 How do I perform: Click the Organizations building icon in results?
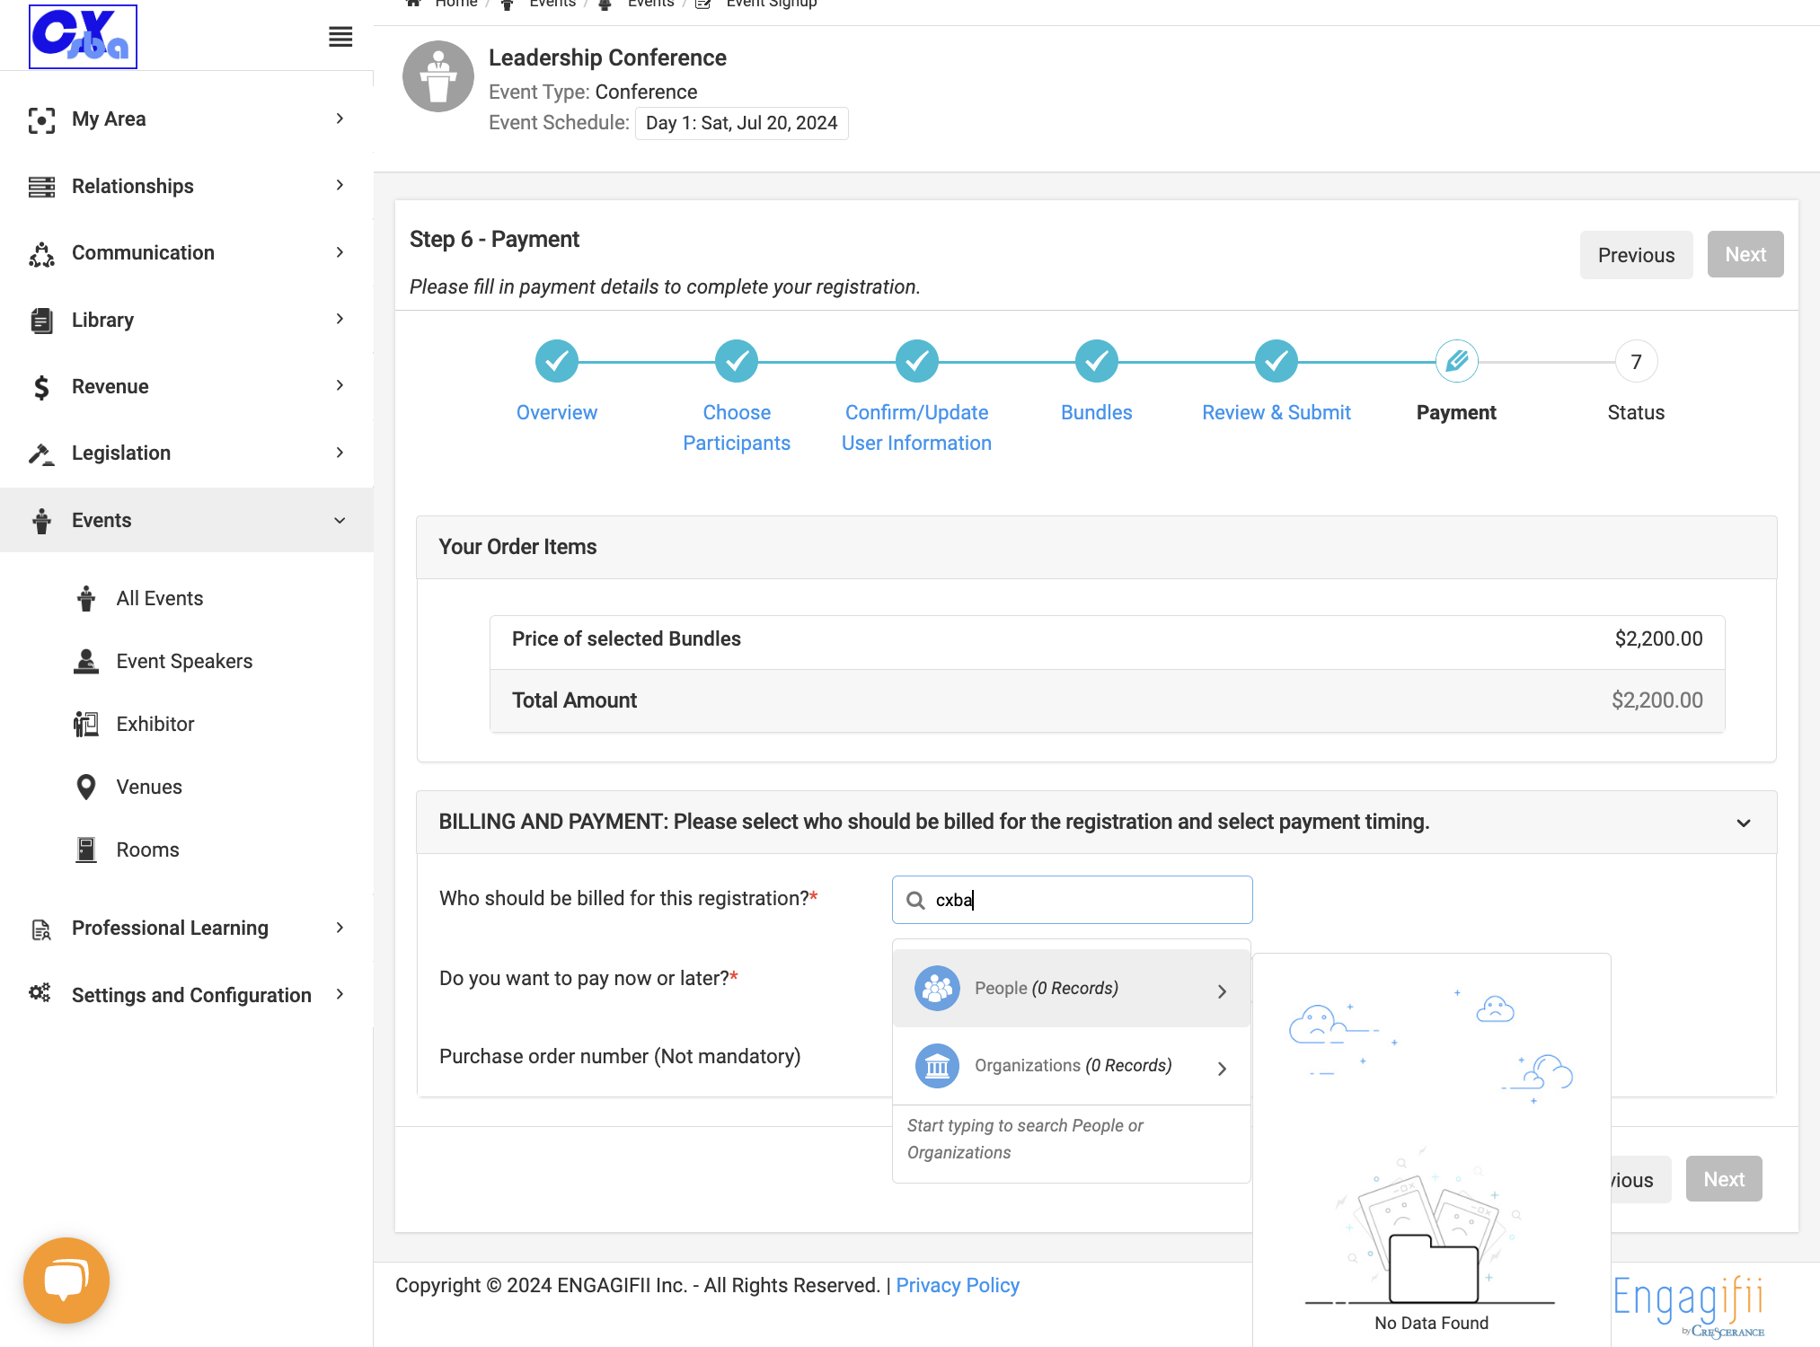click(x=937, y=1066)
